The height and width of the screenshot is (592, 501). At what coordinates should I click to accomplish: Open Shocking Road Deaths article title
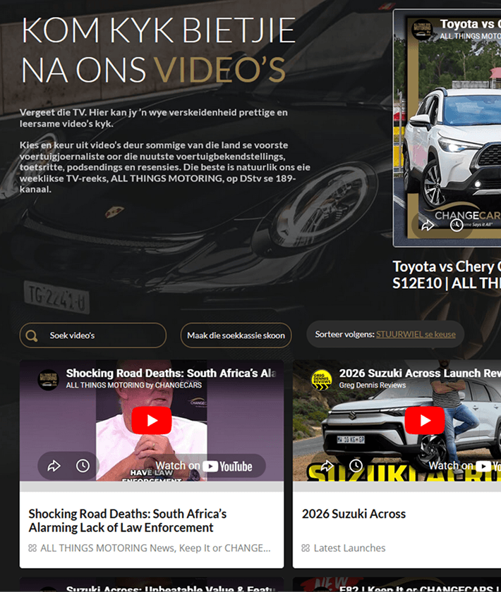click(x=128, y=521)
